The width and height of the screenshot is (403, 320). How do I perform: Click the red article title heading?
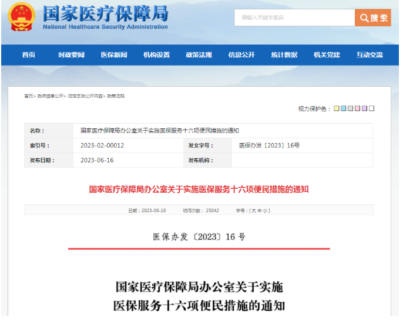pos(199,189)
